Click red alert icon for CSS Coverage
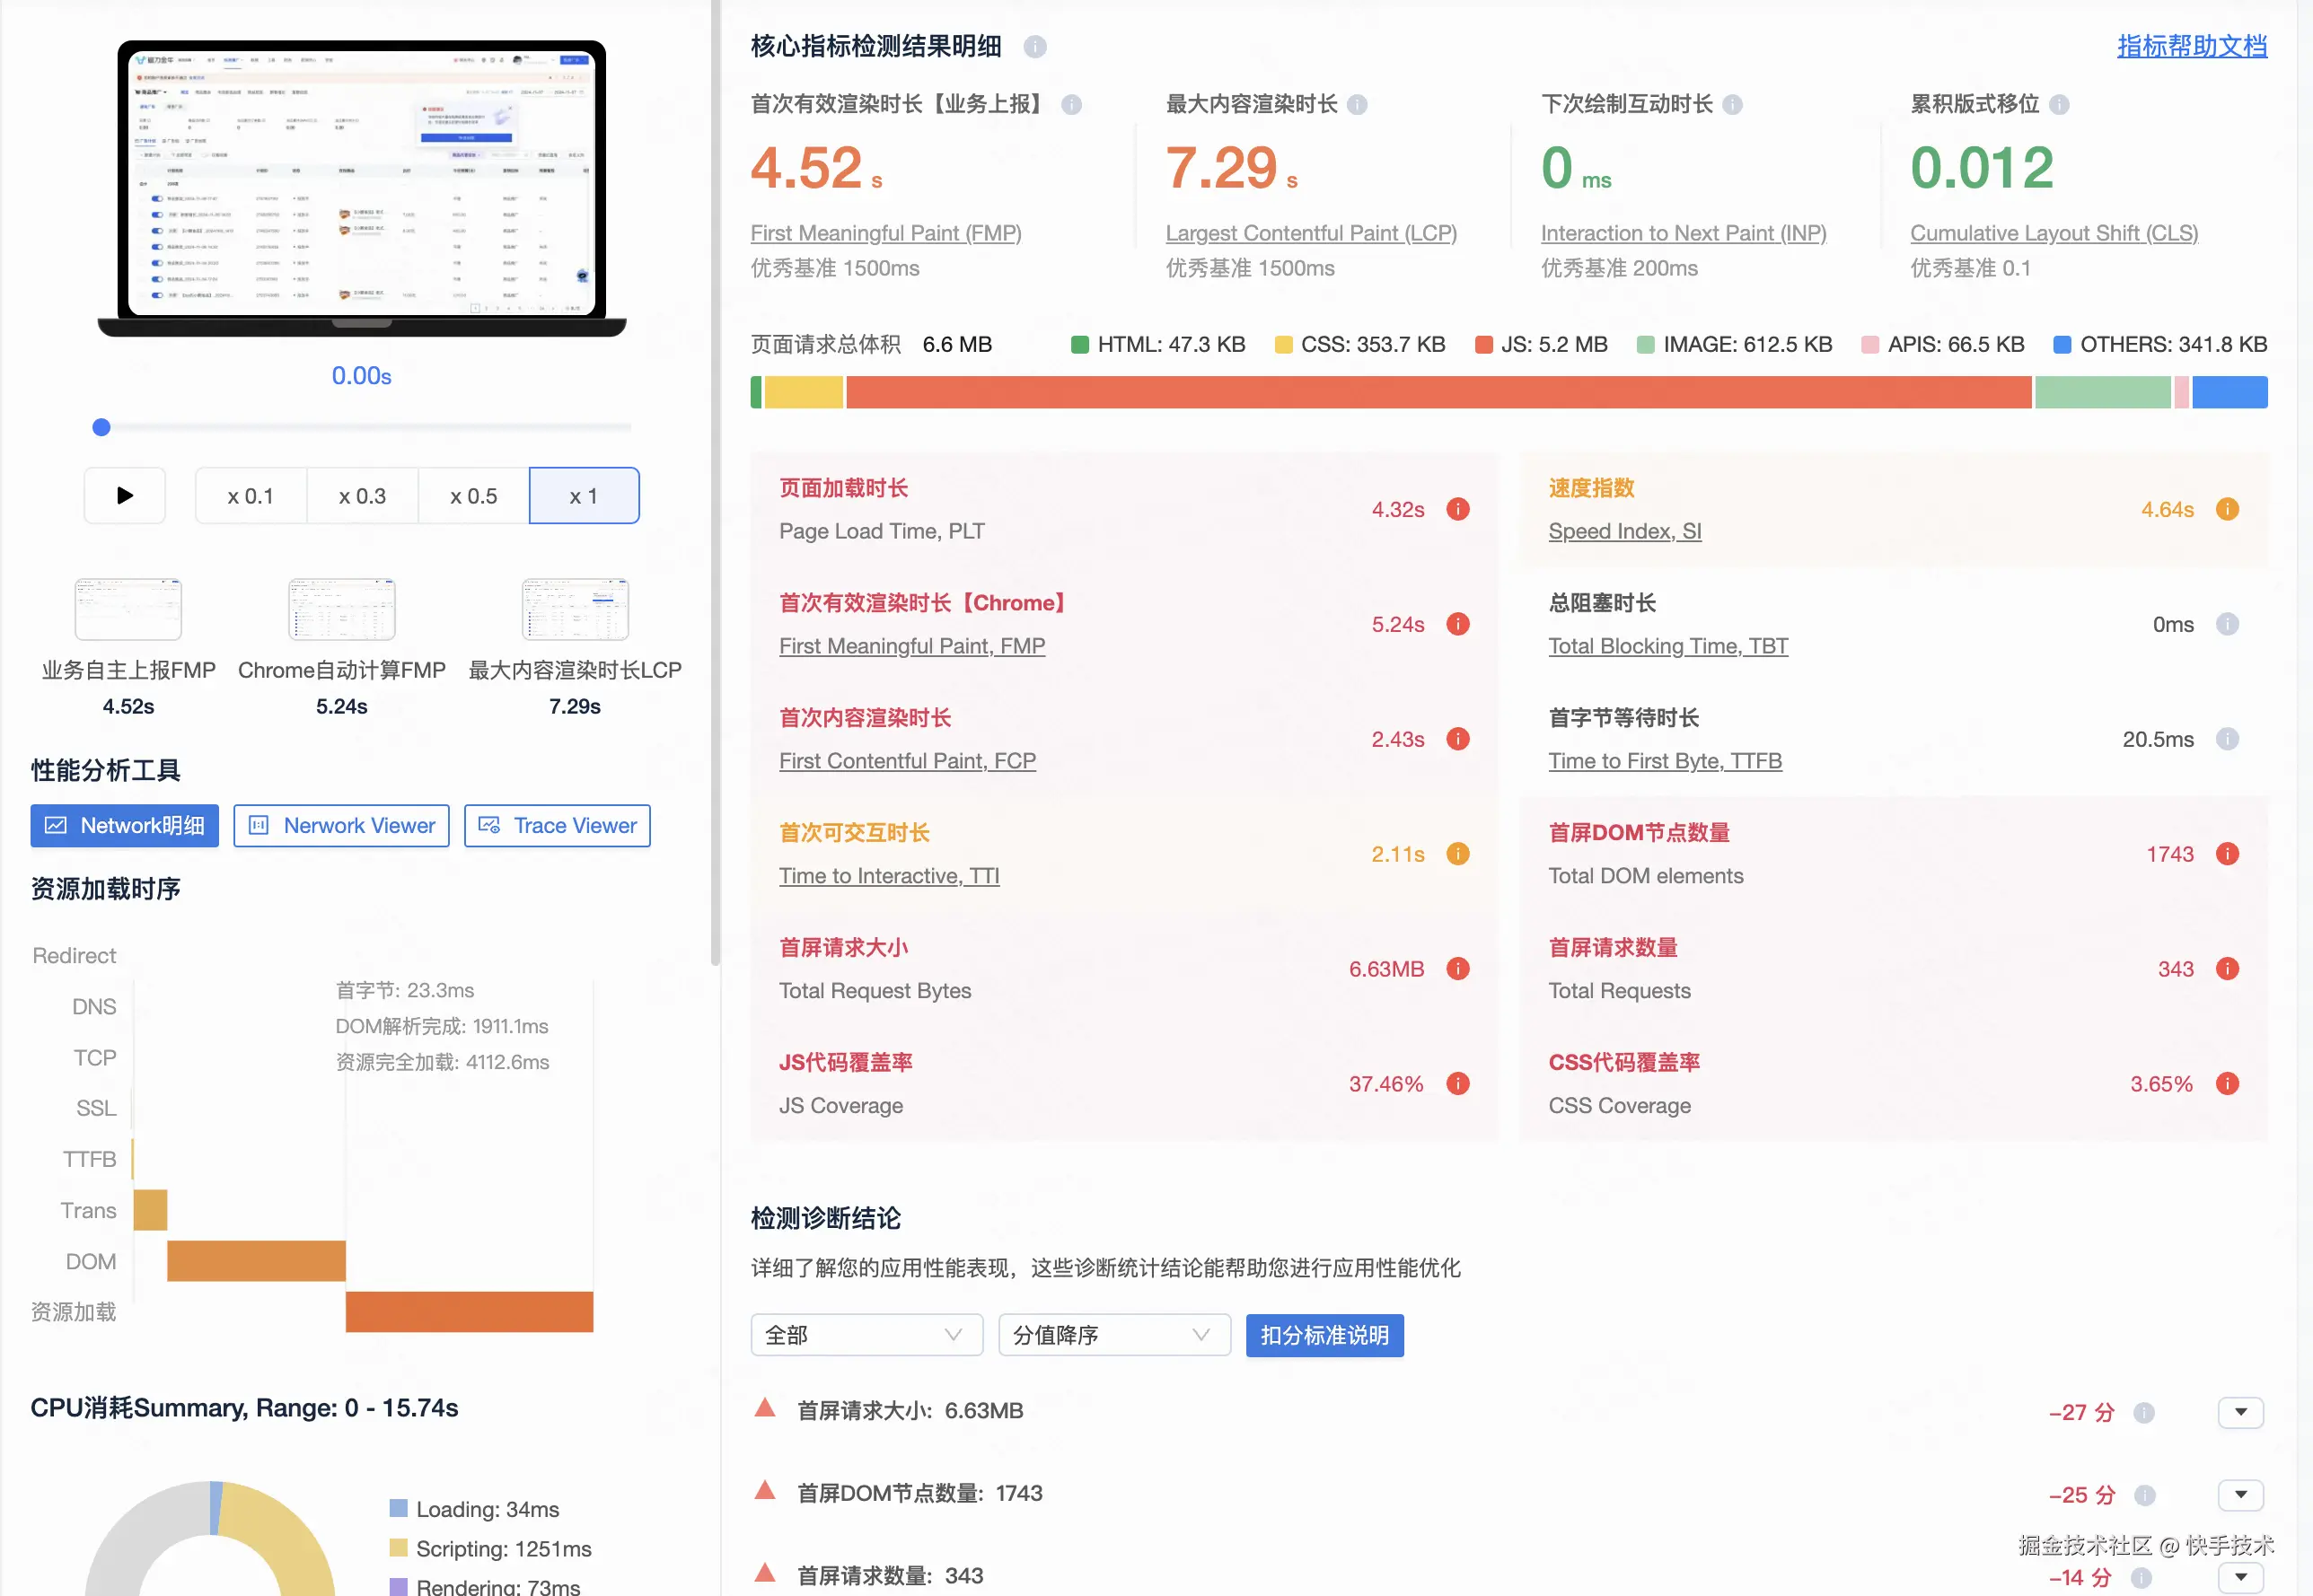Viewport: 2313px width, 1596px height. (2227, 1084)
